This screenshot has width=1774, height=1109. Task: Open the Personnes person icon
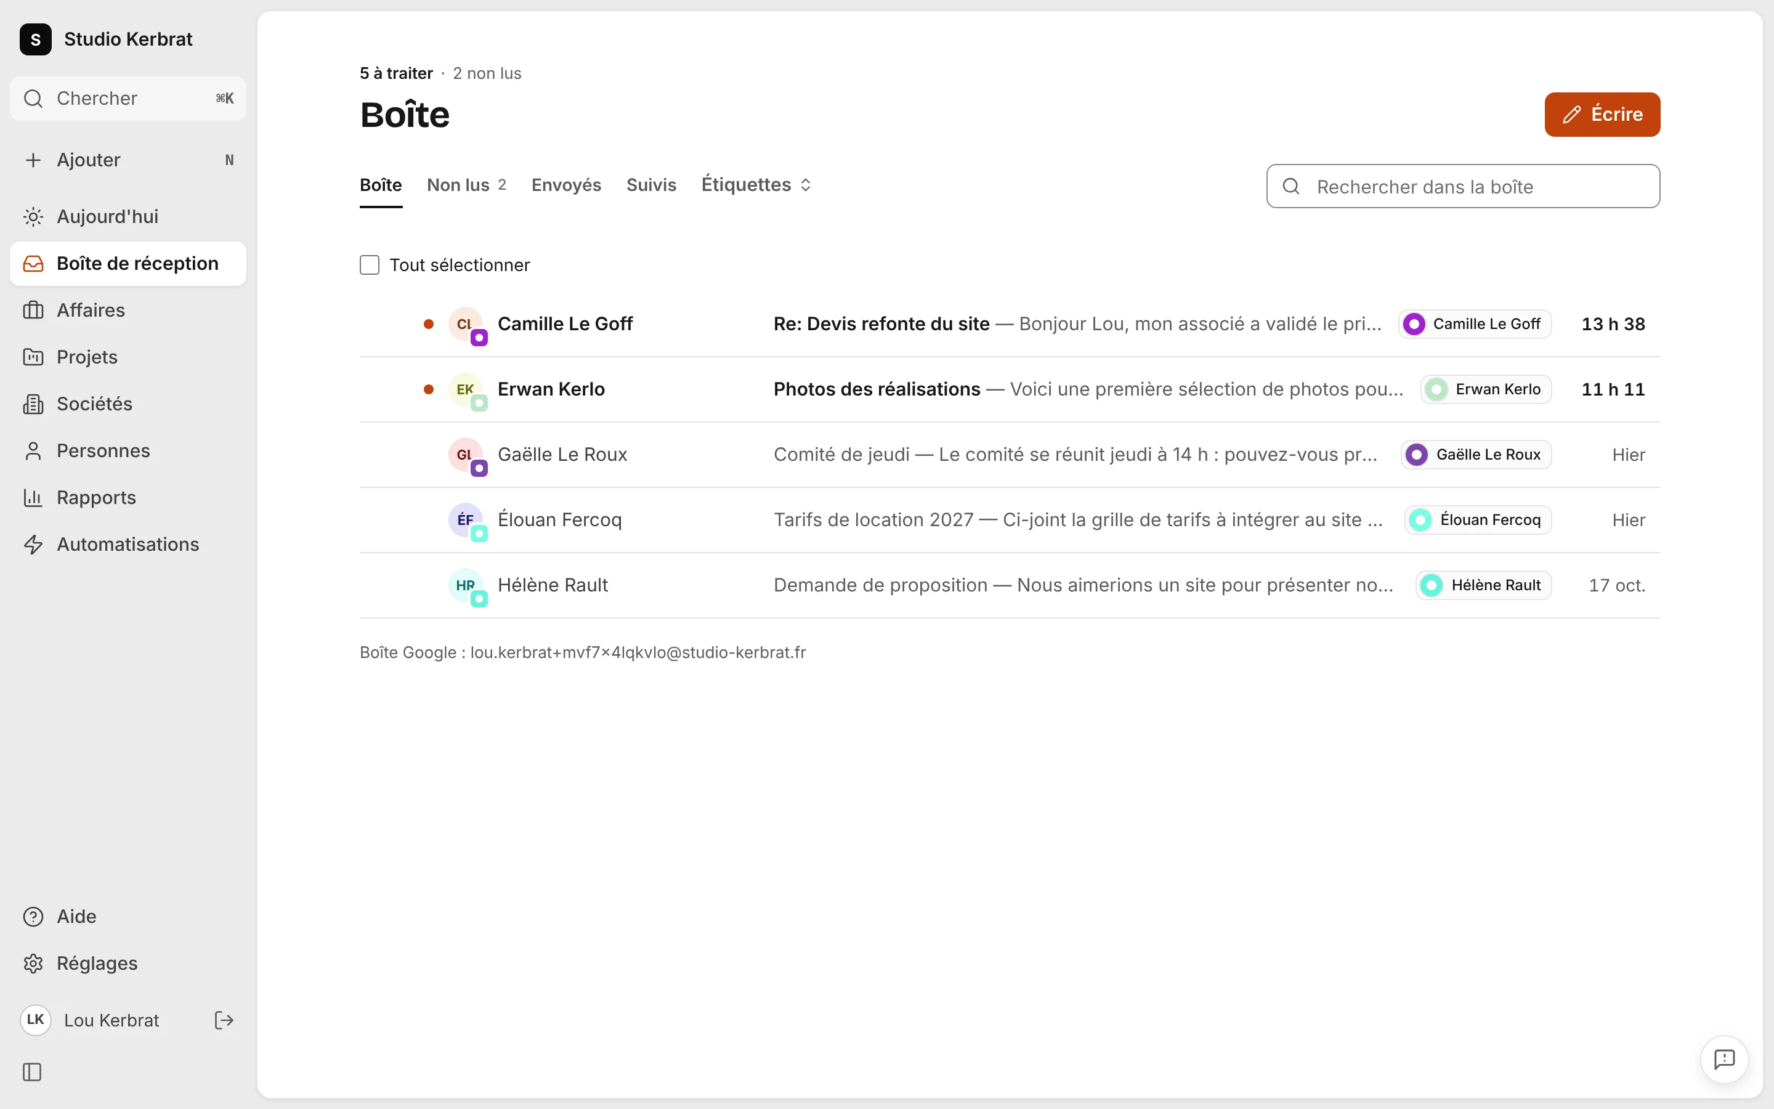(x=33, y=451)
